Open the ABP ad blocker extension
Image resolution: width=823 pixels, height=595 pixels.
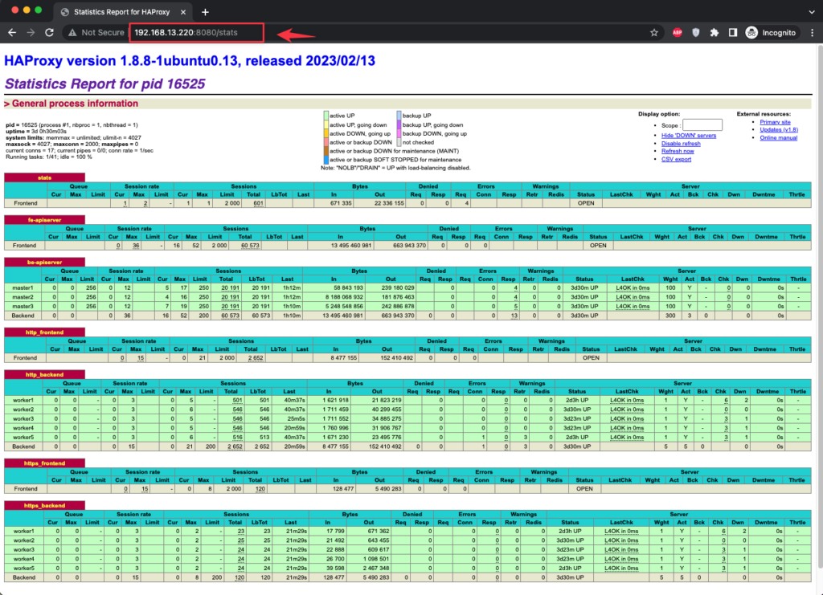pyautogui.click(x=677, y=32)
